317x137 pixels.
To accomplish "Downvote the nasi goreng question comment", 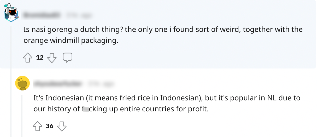I will pos(52,58).
